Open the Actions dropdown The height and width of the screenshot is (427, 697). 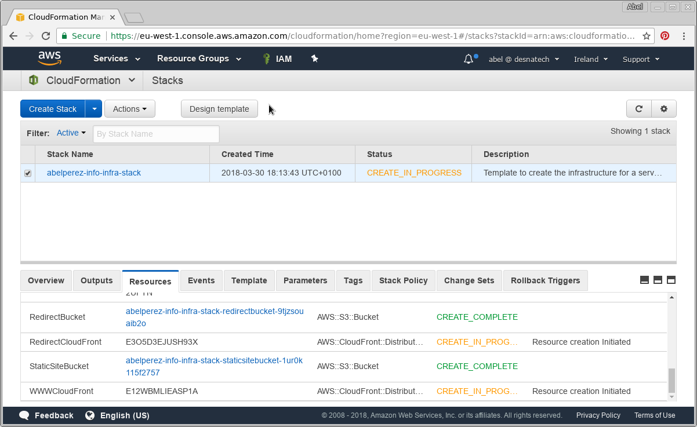tap(130, 109)
